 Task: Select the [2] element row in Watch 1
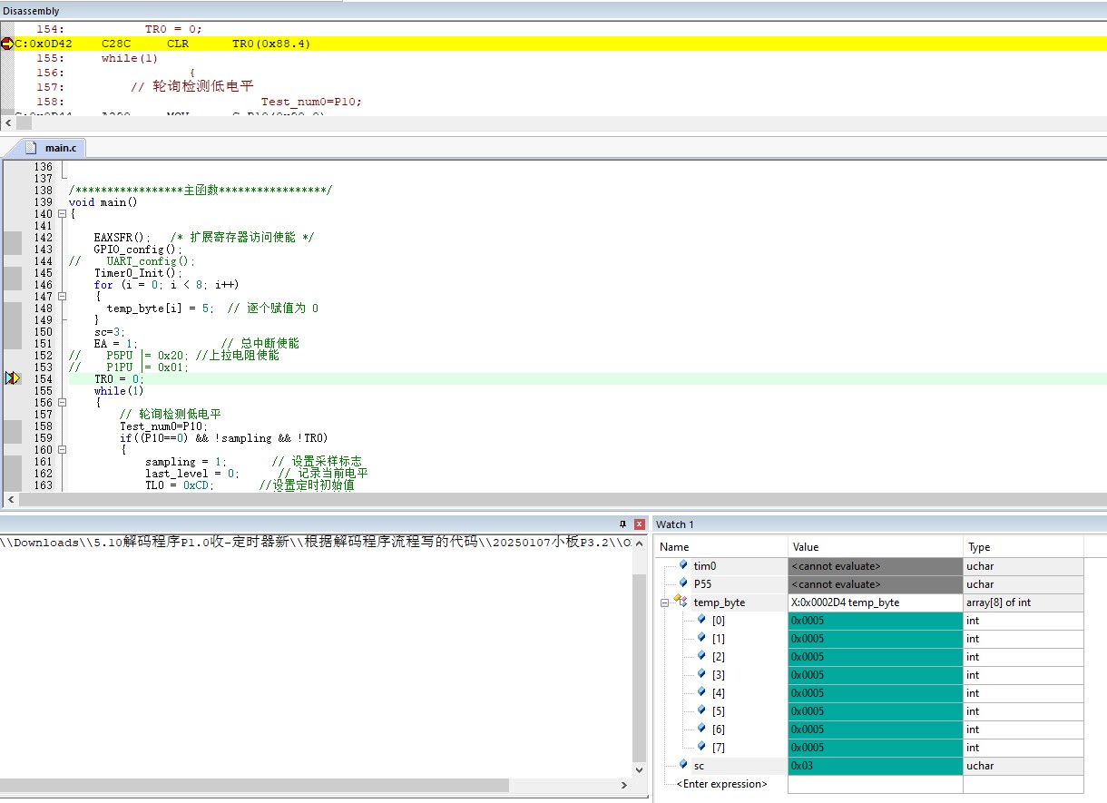point(869,657)
